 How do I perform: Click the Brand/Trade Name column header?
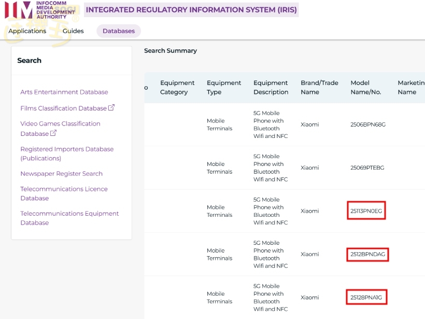pyautogui.click(x=319, y=87)
